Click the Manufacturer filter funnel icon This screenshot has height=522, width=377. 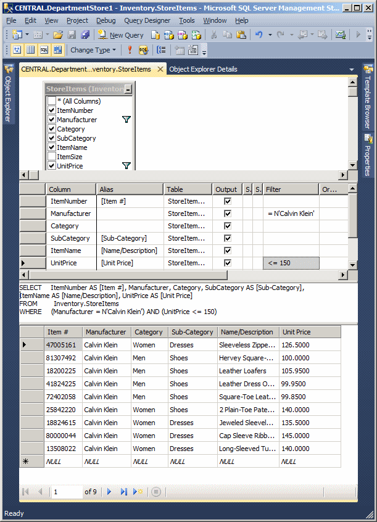[x=126, y=119]
